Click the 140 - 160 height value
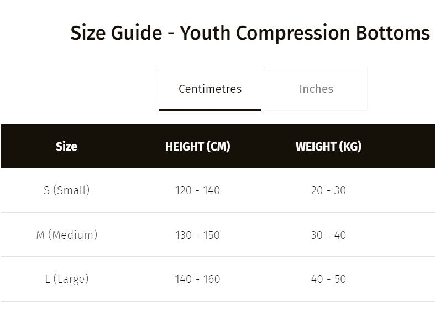This screenshot has height=311, width=435. pyautogui.click(x=197, y=279)
